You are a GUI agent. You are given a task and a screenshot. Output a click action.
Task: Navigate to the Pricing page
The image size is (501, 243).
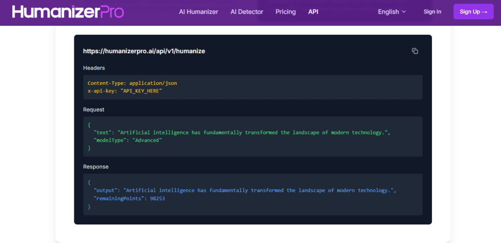pyautogui.click(x=286, y=12)
